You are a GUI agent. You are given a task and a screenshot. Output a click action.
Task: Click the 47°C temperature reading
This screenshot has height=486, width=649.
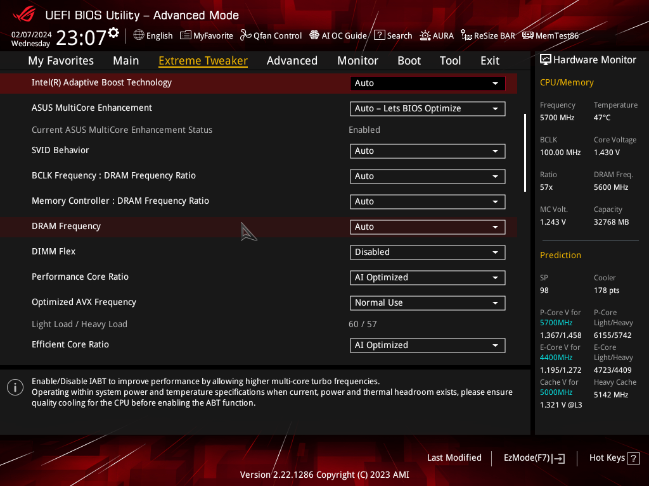[602, 118]
